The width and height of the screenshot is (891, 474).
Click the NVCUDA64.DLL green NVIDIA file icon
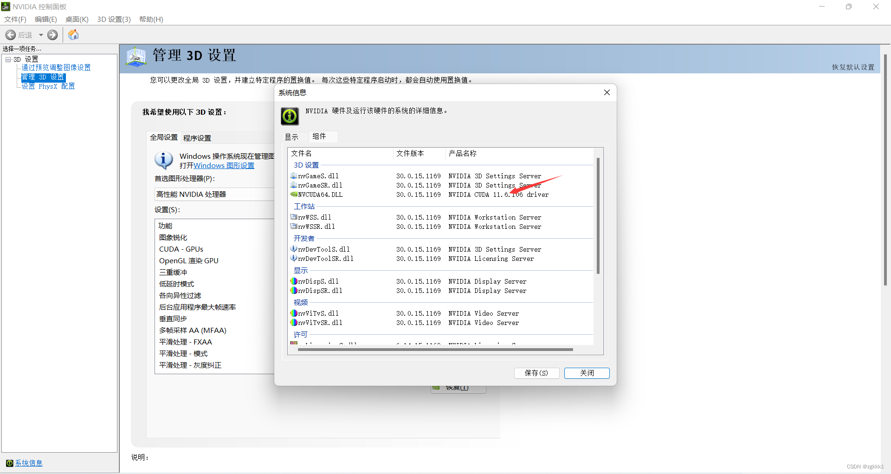tap(294, 195)
